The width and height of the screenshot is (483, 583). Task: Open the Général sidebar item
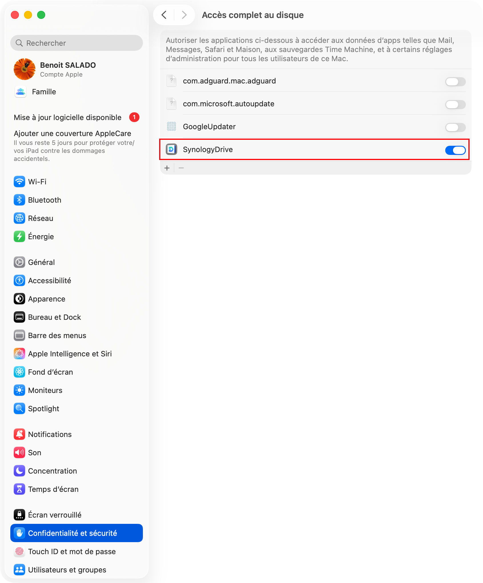(77, 262)
